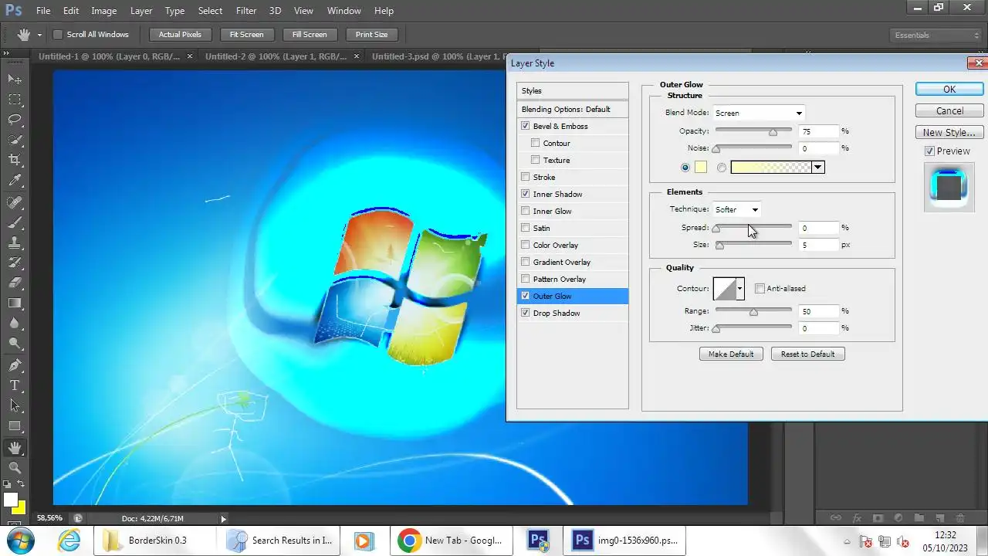The image size is (988, 556).
Task: Enable the Texture checkbox
Action: 536,160
